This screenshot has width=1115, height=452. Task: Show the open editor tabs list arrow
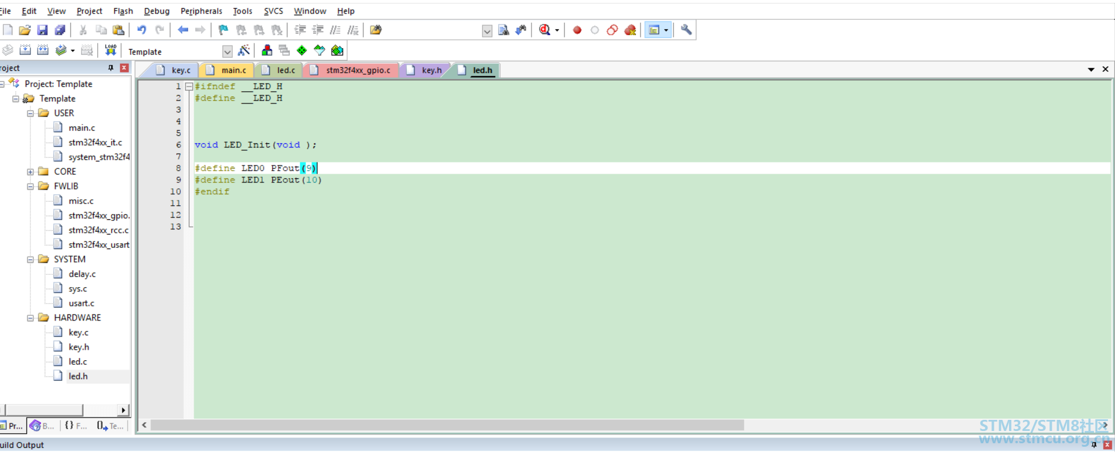pos(1091,70)
